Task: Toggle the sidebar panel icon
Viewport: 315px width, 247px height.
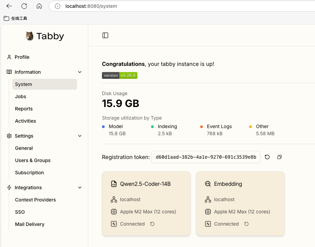Action: (x=105, y=35)
